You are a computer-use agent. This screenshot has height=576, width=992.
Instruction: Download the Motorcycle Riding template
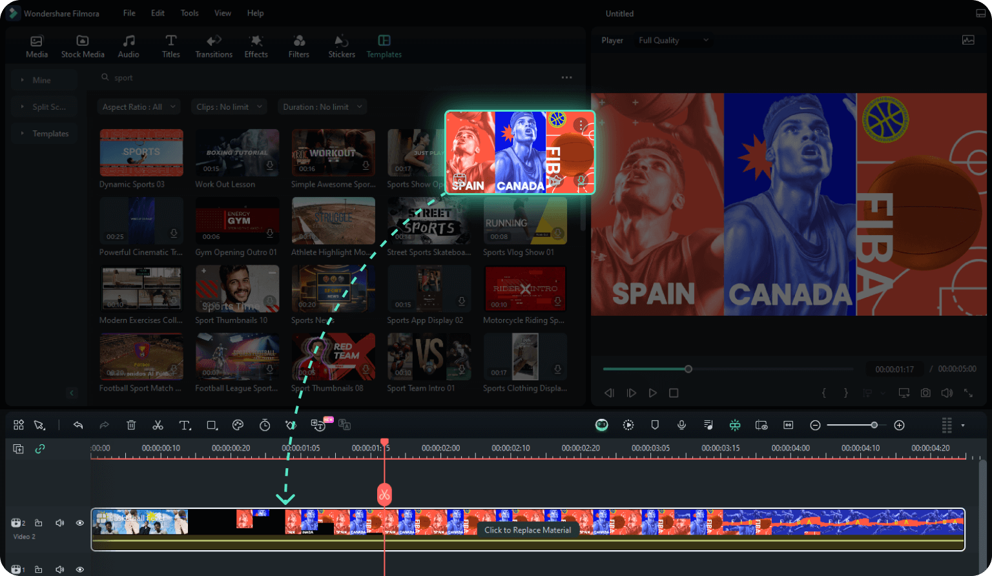tap(557, 302)
